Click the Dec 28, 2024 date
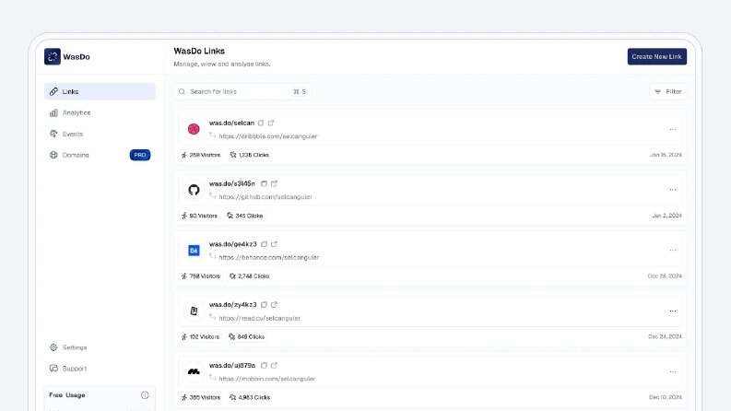Screen dimensions: 731x411 pyautogui.click(x=665, y=276)
